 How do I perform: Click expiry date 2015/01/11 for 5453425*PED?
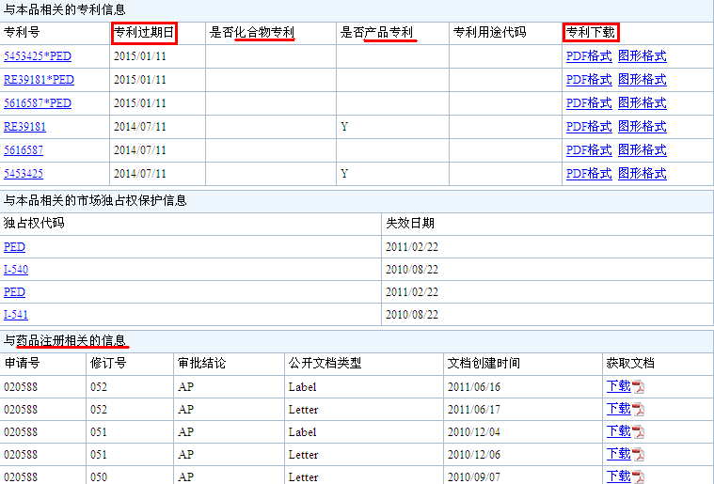point(140,56)
